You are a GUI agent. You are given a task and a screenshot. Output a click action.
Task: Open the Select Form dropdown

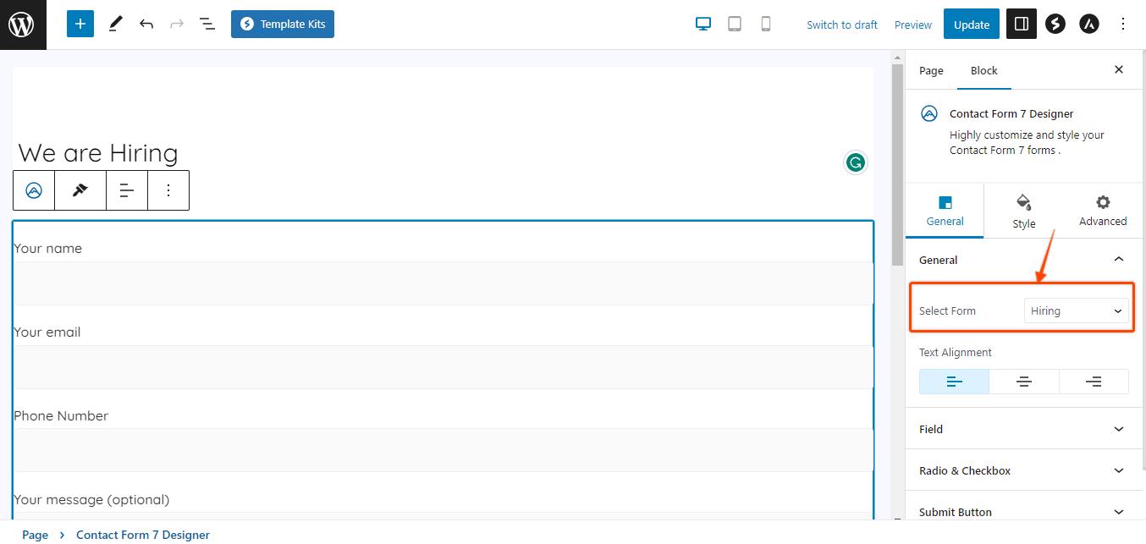[x=1076, y=311]
